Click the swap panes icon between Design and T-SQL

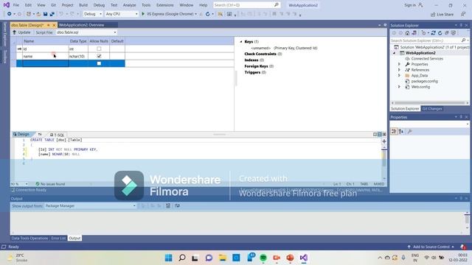coord(40,134)
